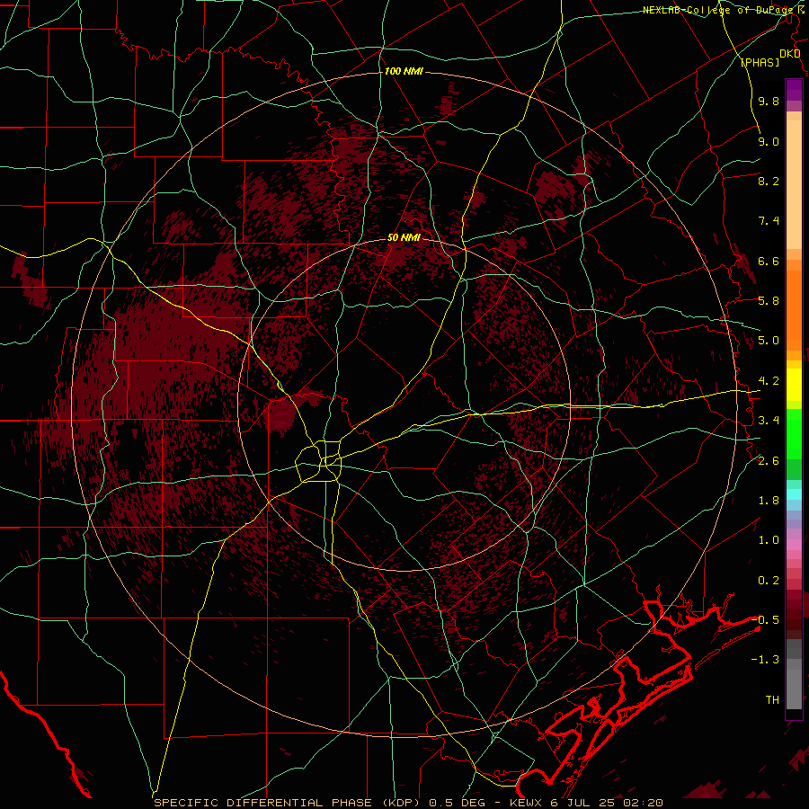Pick the yellow segment of the color bar

794,385
